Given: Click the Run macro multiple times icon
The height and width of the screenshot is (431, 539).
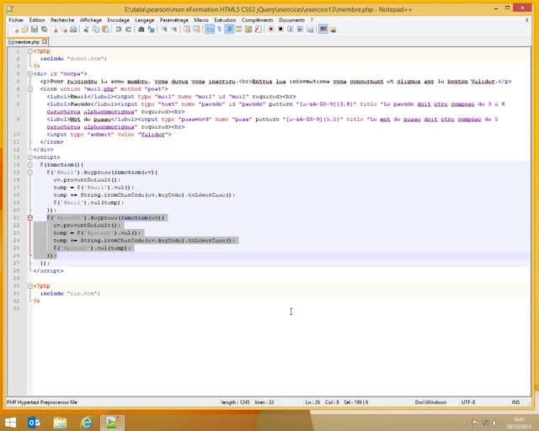Looking at the screenshot, I should (300, 29).
